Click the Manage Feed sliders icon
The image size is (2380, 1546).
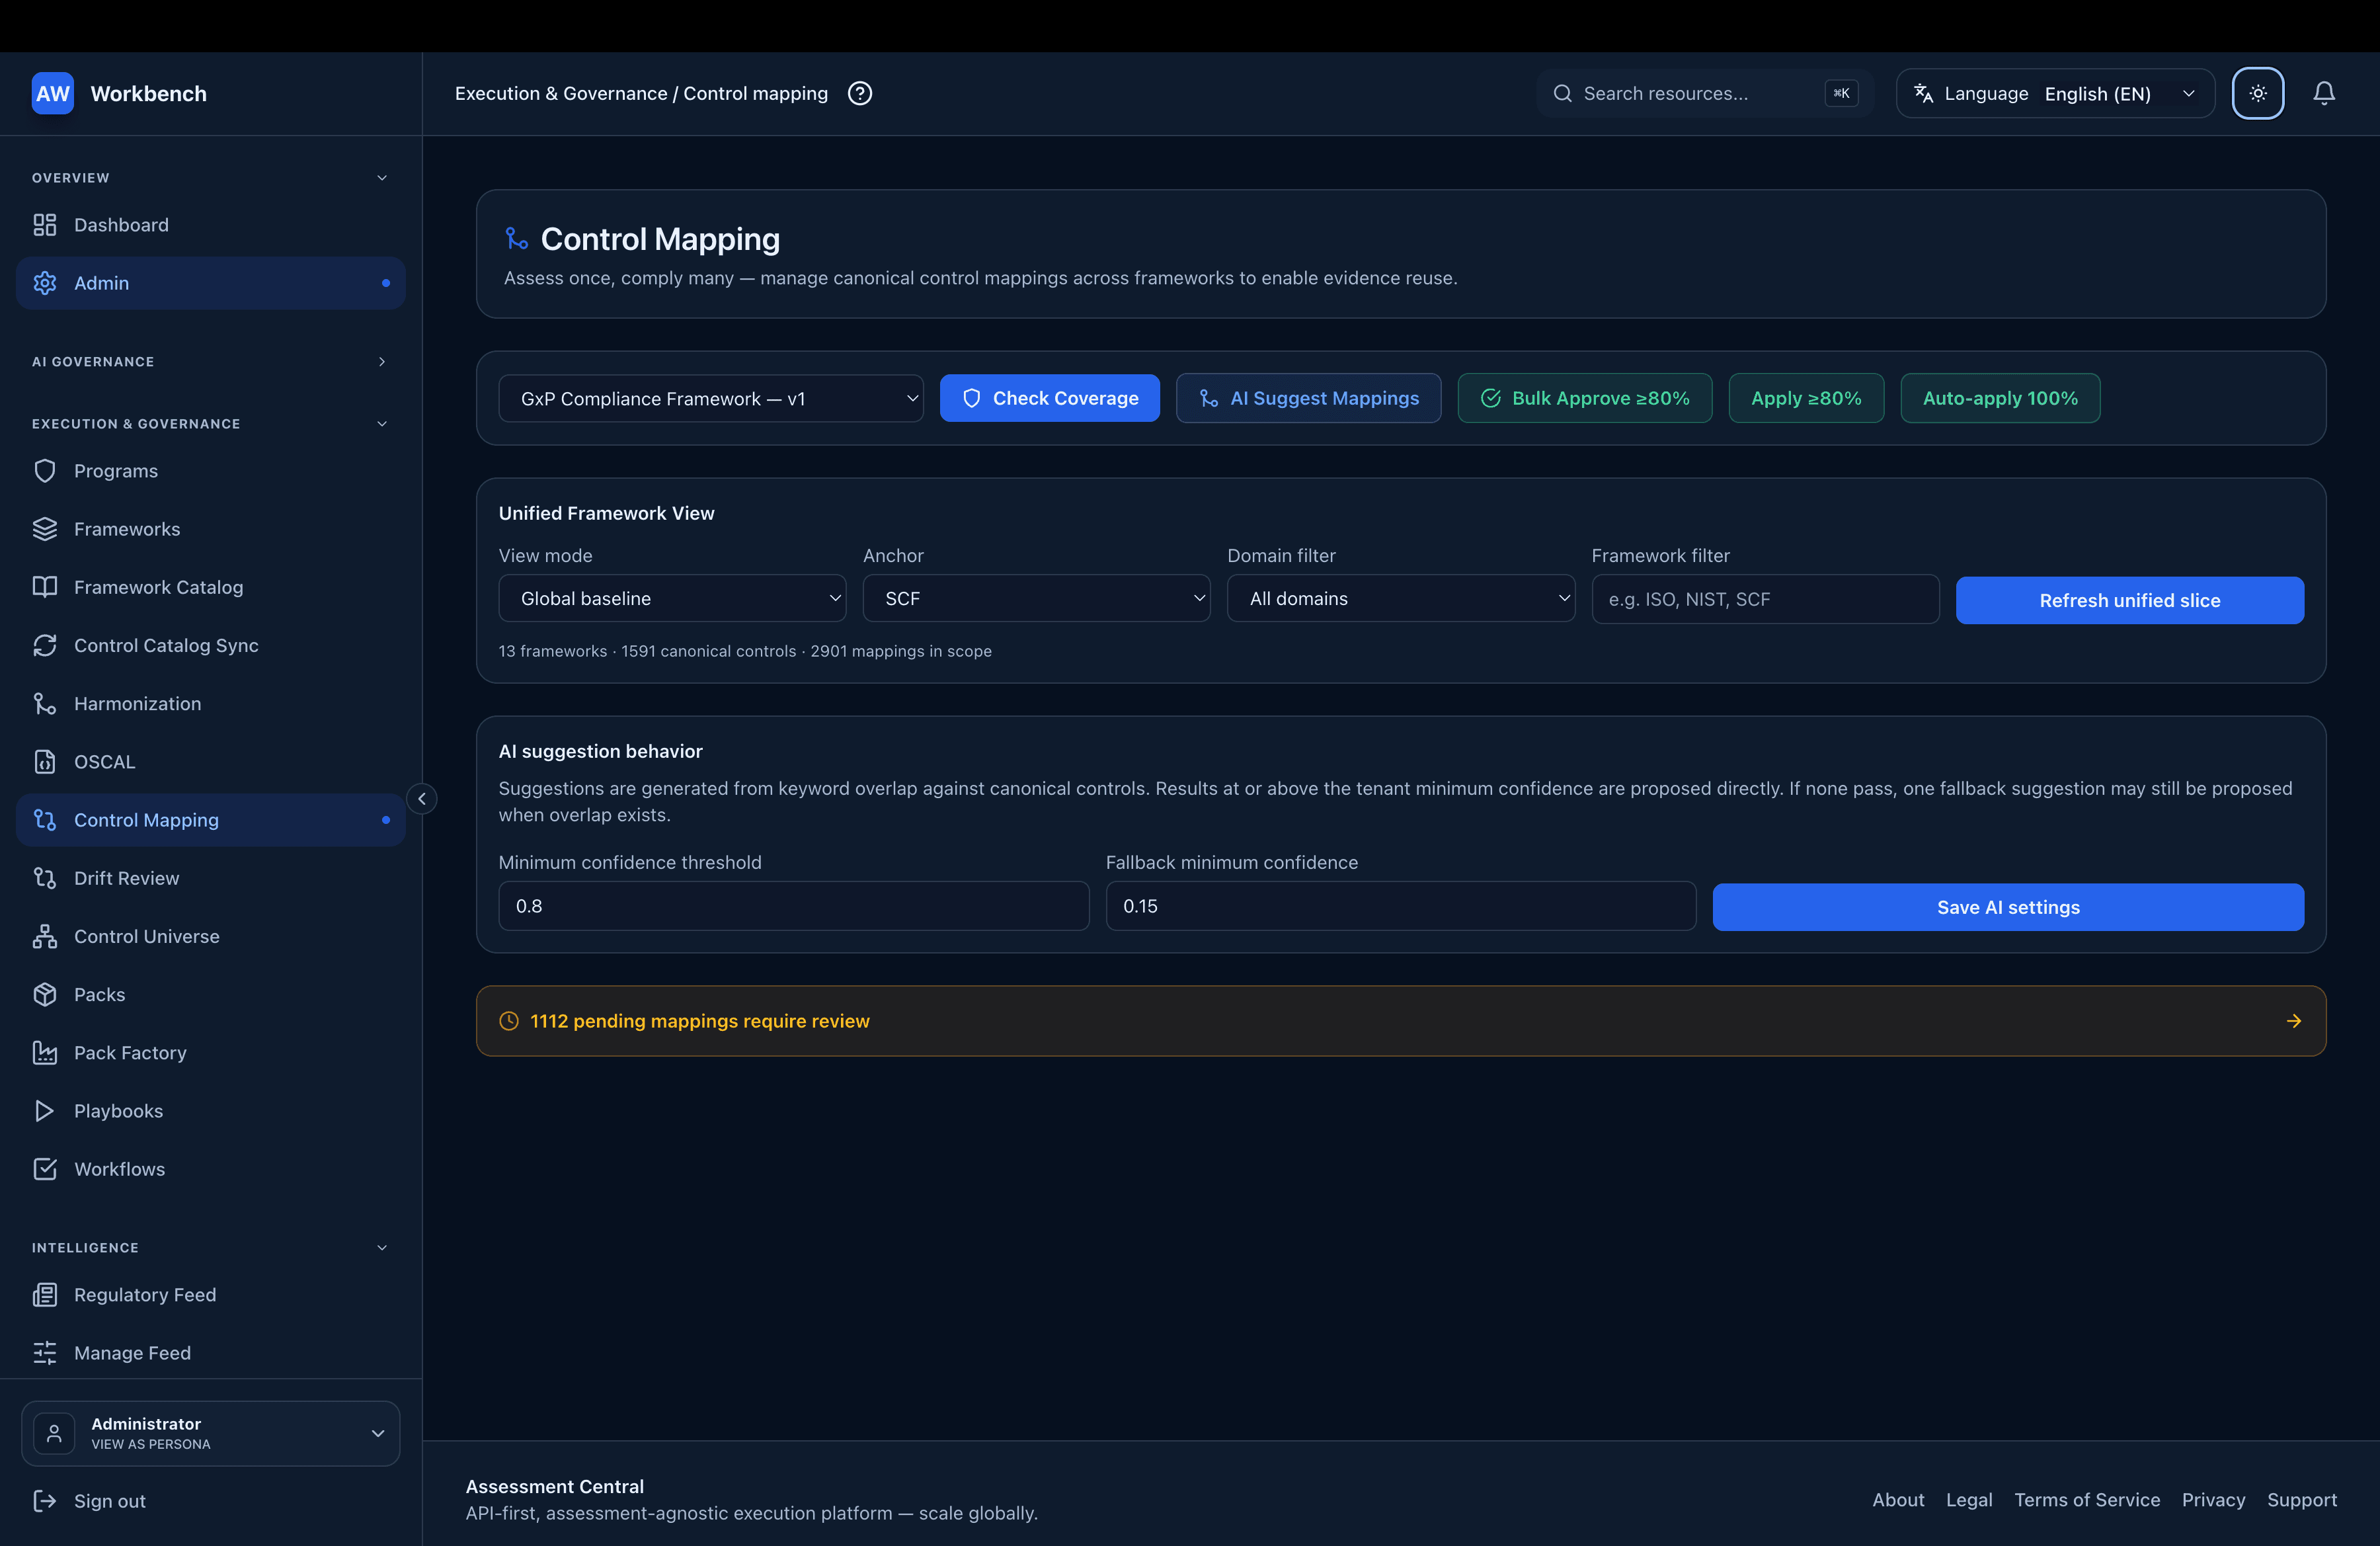pos(45,1353)
